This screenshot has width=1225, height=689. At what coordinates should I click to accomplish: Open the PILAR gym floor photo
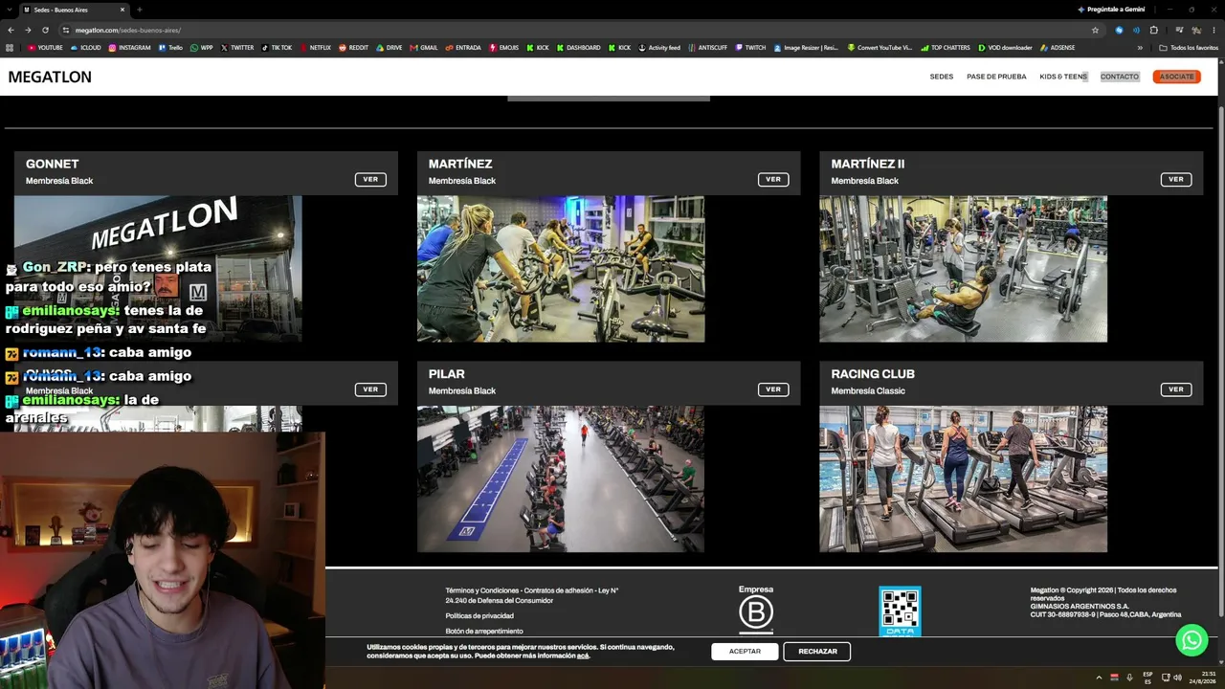561,479
